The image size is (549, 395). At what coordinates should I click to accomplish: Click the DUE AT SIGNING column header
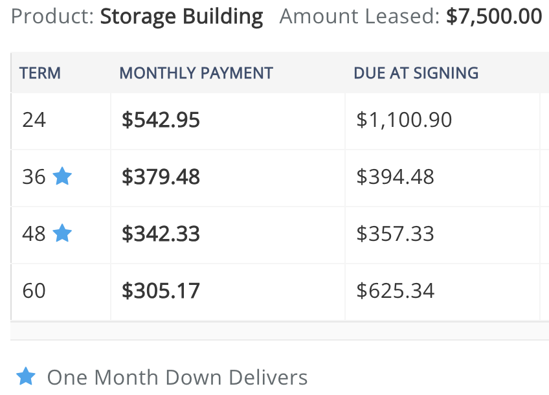(x=416, y=73)
